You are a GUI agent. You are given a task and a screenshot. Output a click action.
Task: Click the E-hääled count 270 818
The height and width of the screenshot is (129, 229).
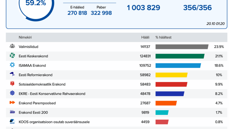coord(77,13)
